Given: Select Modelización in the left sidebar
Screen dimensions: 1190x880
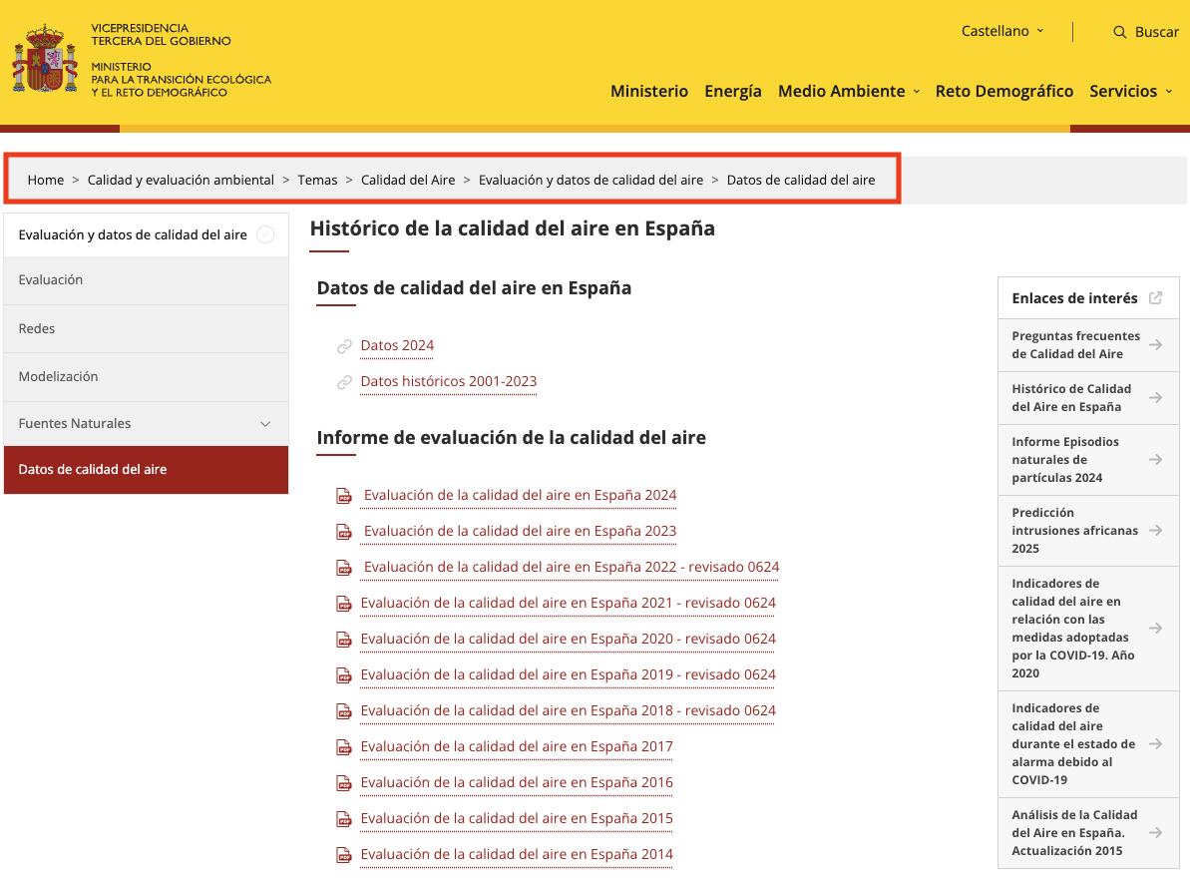Looking at the screenshot, I should [x=146, y=376].
